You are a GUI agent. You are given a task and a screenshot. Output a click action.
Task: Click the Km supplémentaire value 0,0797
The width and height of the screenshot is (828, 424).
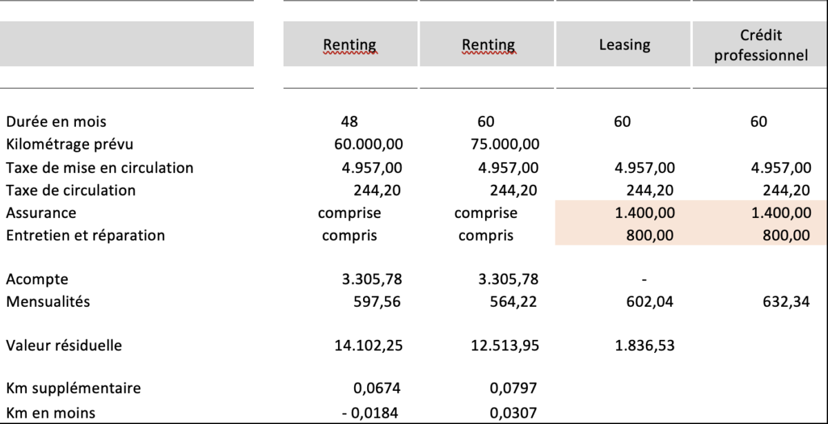[x=513, y=389]
